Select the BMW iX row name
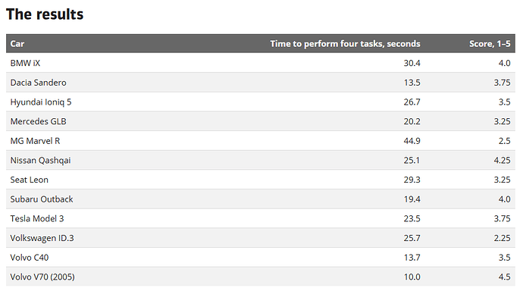This screenshot has width=523, height=291. pyautogui.click(x=25, y=63)
